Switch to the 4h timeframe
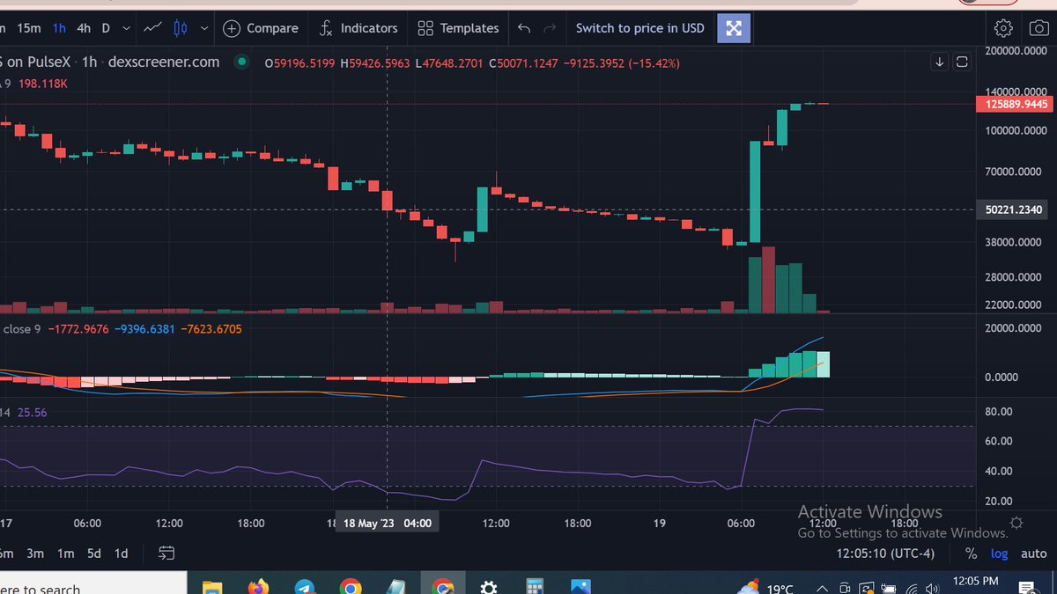 coord(83,27)
